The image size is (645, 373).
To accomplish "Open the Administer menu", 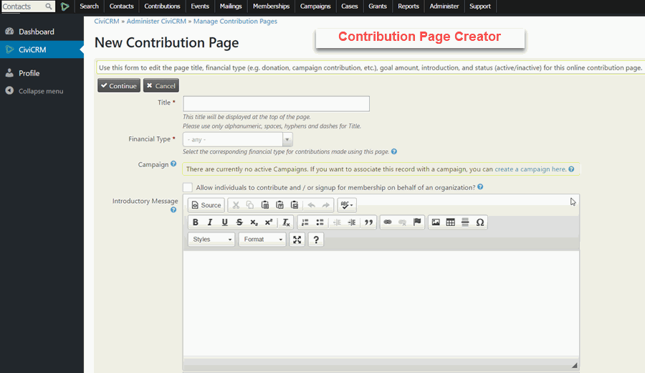I will click(x=444, y=6).
